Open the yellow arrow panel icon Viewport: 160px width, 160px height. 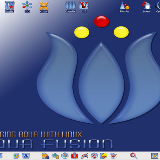pos(104,156)
